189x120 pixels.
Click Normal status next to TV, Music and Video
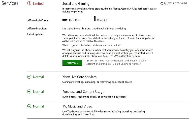[38, 106]
